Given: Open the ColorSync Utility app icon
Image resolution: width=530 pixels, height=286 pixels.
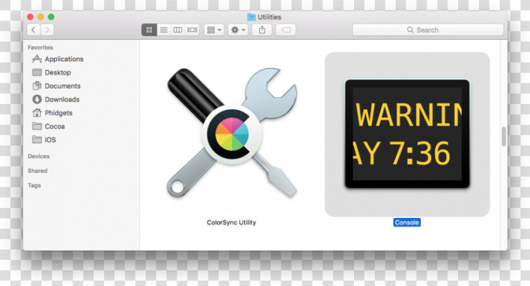Looking at the screenshot, I should point(232,133).
